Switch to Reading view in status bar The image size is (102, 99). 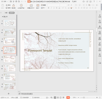60,97
